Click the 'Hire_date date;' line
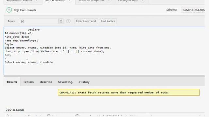 17,37
